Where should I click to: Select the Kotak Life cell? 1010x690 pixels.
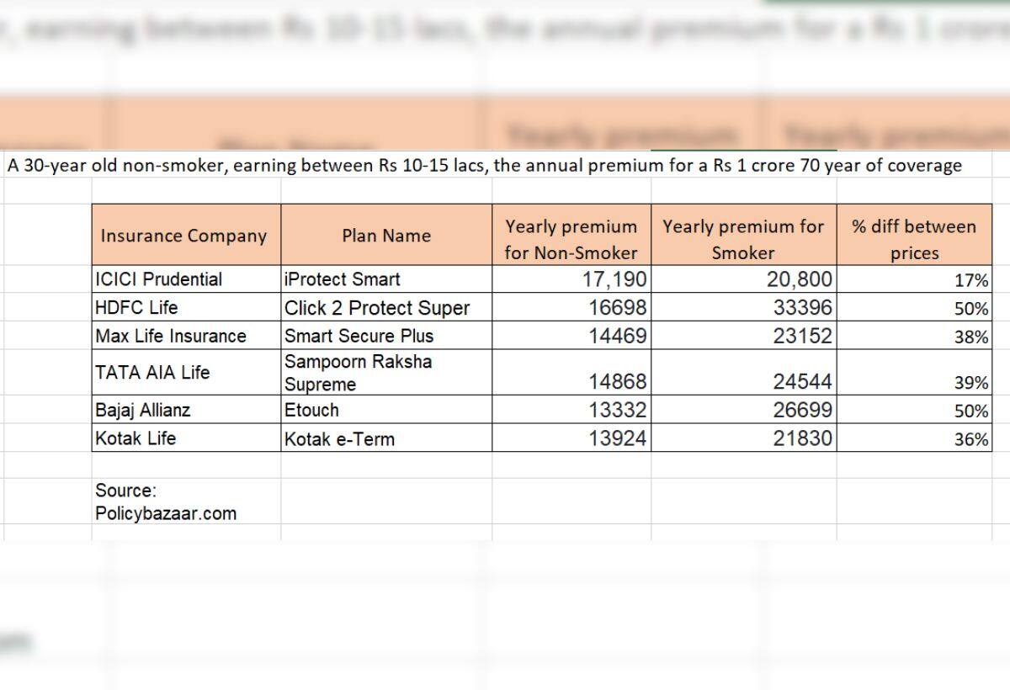[186, 438]
